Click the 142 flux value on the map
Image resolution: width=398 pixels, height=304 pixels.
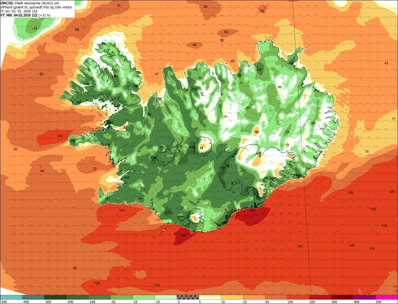point(60,136)
